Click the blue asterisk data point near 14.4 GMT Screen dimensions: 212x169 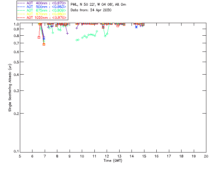coord(136,27)
